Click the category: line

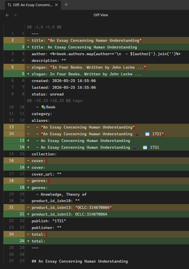(42, 114)
